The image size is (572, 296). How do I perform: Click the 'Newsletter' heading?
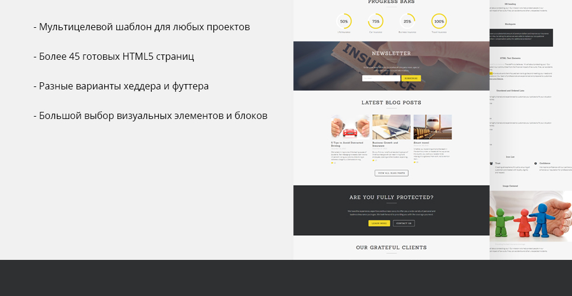pyautogui.click(x=391, y=53)
